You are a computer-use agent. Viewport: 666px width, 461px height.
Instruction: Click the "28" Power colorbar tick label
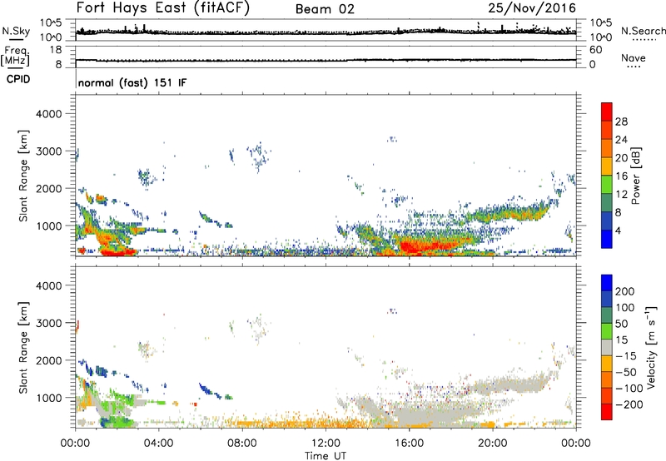[621, 121]
